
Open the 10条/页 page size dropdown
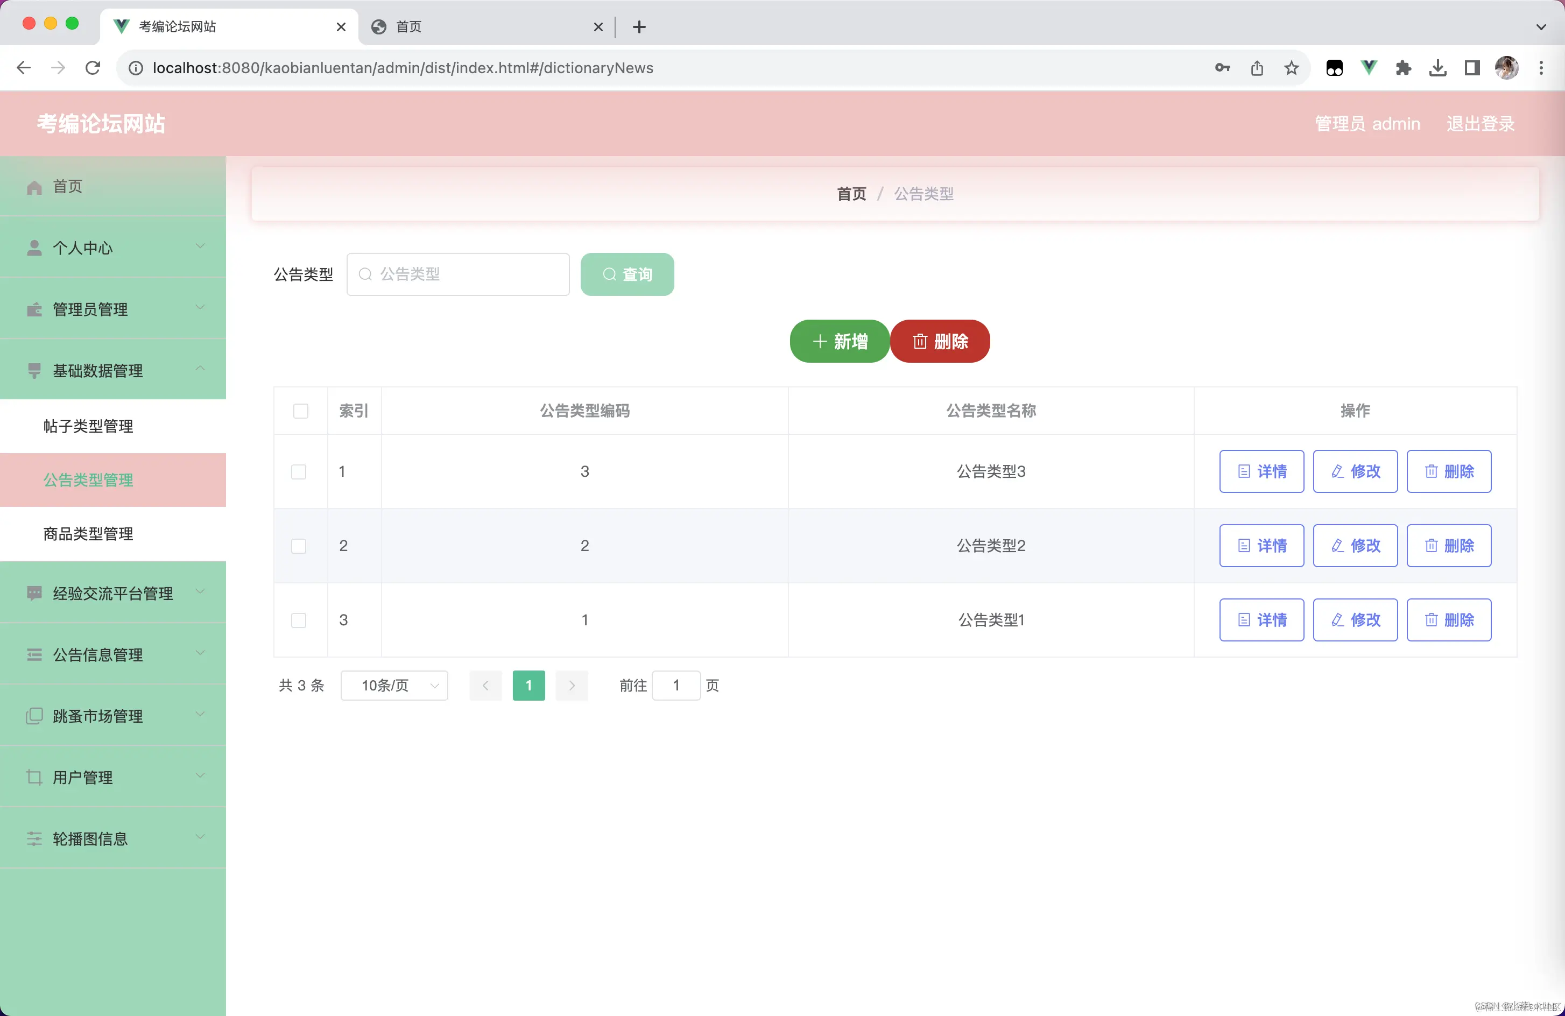(x=394, y=685)
